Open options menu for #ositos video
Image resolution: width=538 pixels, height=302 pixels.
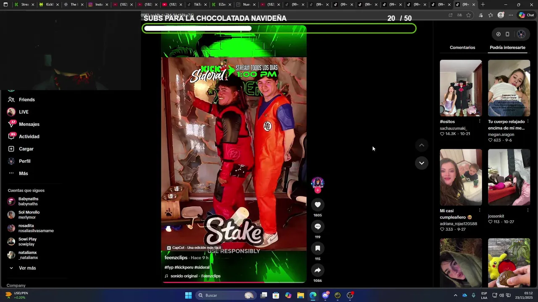click(480, 121)
